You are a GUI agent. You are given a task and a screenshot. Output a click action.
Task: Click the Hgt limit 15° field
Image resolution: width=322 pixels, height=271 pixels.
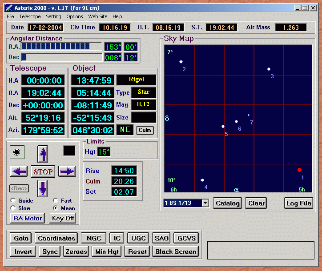click(x=104, y=152)
